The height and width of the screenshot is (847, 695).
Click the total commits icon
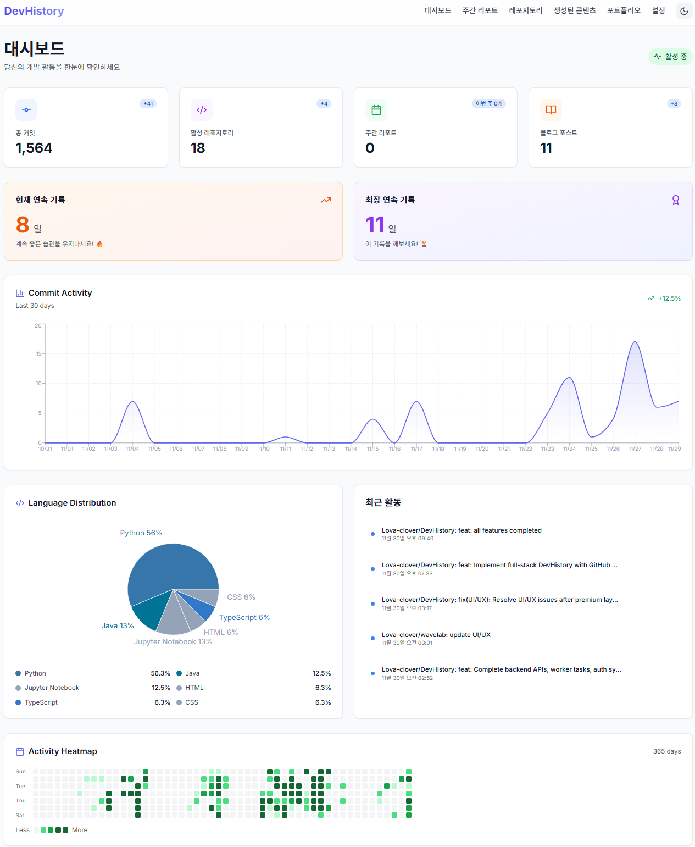click(x=26, y=110)
